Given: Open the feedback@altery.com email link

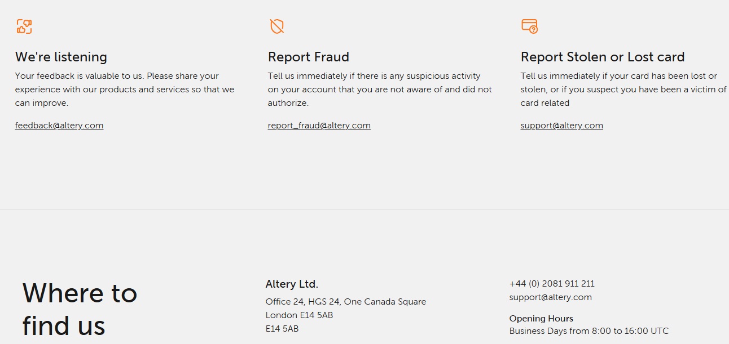Looking at the screenshot, I should pos(59,126).
